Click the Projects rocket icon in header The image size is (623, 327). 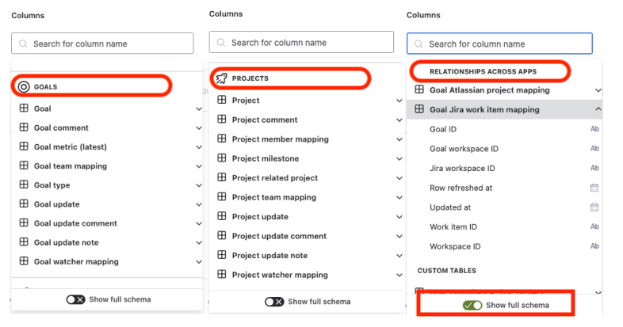(x=221, y=78)
